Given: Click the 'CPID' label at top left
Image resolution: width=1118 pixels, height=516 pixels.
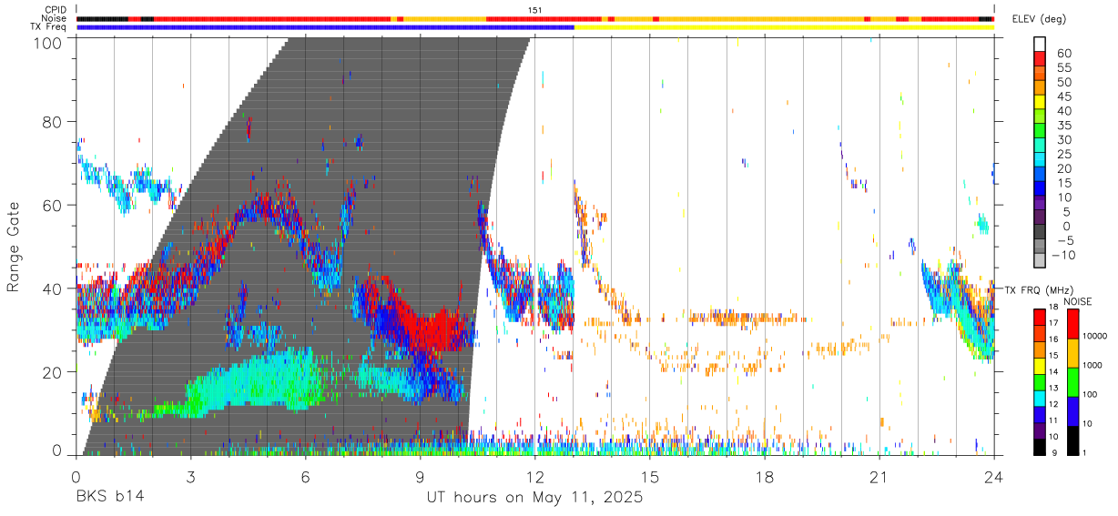Looking at the screenshot, I should [55, 10].
